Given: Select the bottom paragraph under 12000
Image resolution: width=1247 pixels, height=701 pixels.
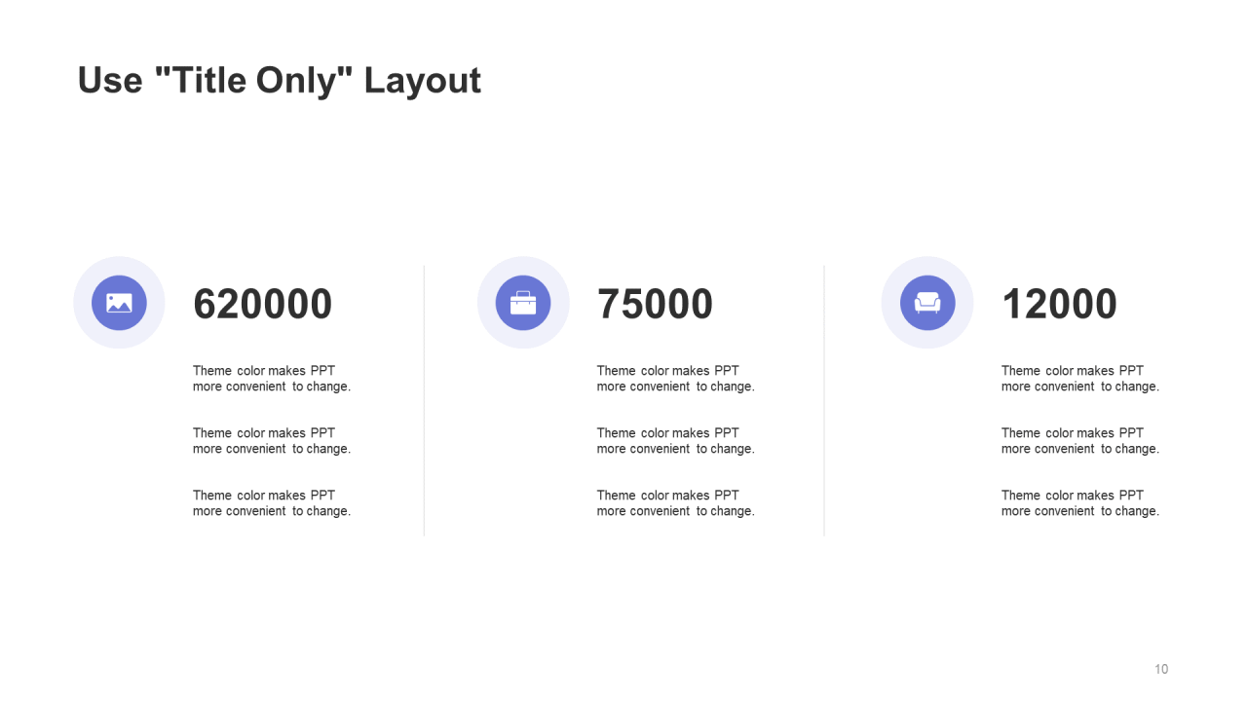Looking at the screenshot, I should [1080, 503].
